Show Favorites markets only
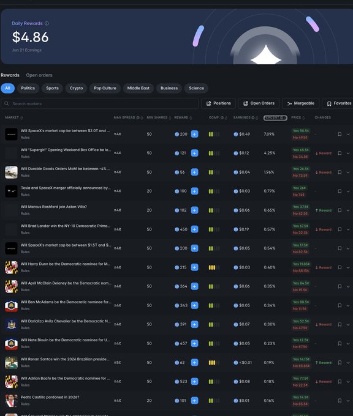353x416 pixels. pos(339,103)
